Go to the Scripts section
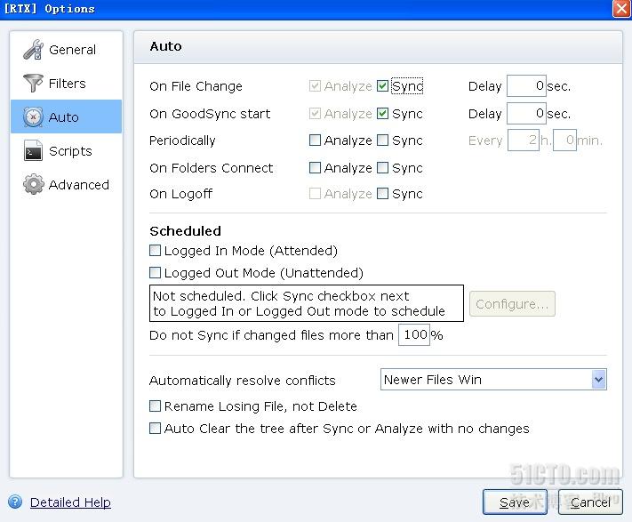The image size is (632, 522). pyautogui.click(x=66, y=151)
